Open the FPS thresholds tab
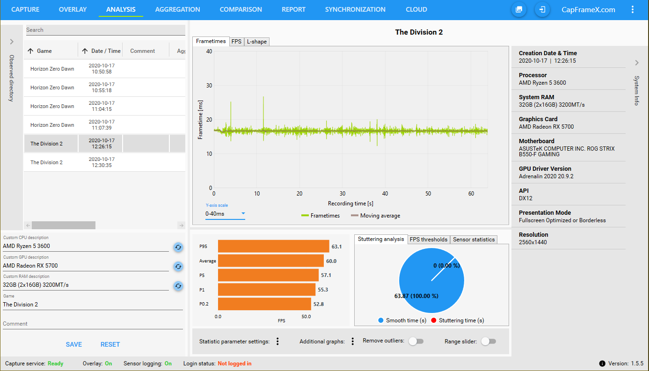 (x=429, y=239)
